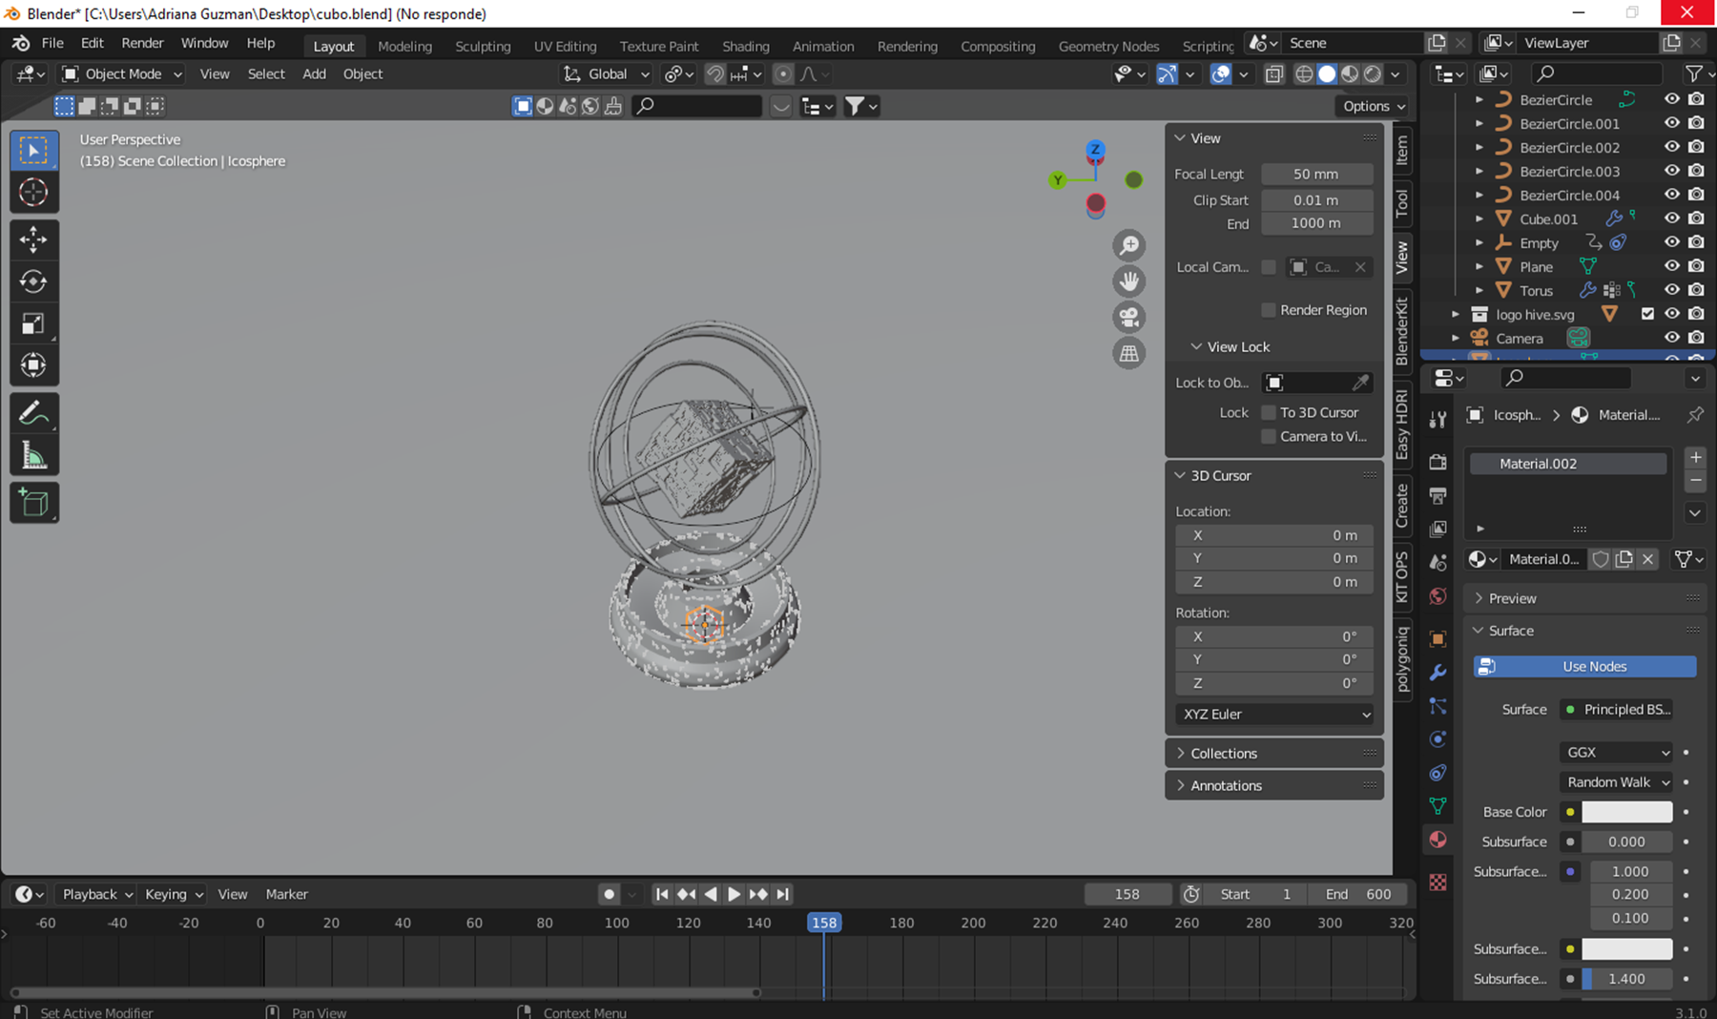Jump to the first frame
The height and width of the screenshot is (1019, 1717).
662,894
